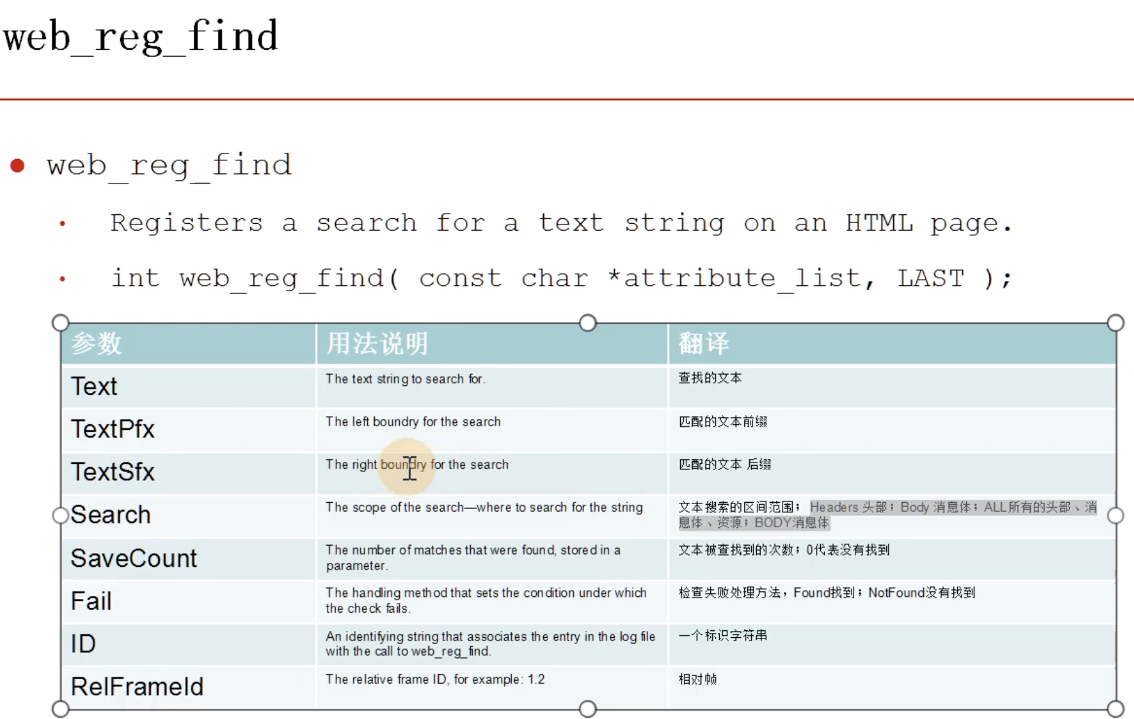1134x719 pixels.
Task: Click 'The scope of the search' description cell
Action: coord(492,516)
